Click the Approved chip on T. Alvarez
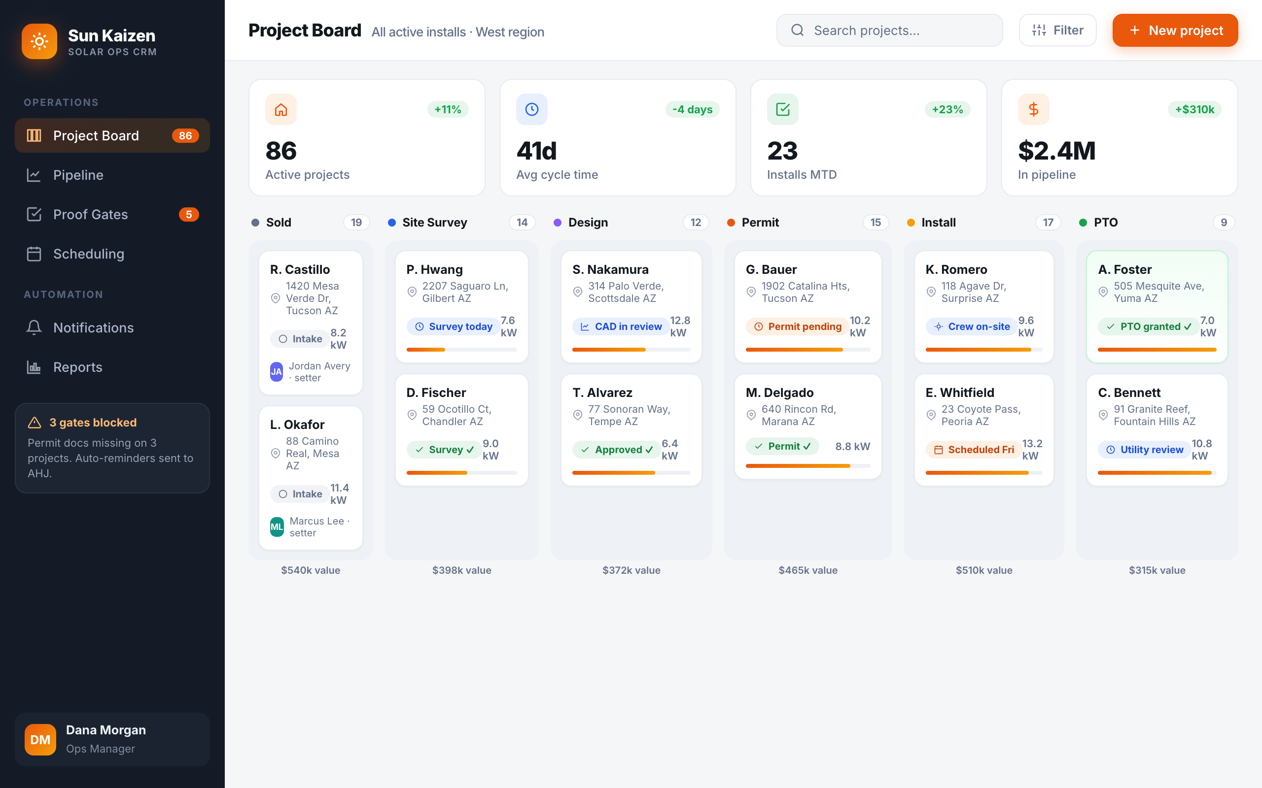This screenshot has height=788, width=1262. (616, 449)
